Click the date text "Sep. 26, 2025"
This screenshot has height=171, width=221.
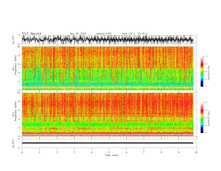(78, 34)
